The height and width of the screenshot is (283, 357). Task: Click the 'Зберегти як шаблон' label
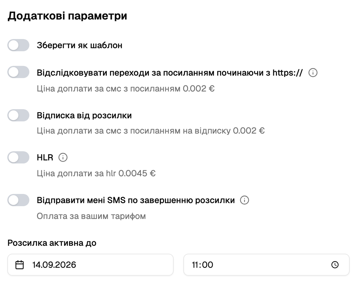coord(79,45)
